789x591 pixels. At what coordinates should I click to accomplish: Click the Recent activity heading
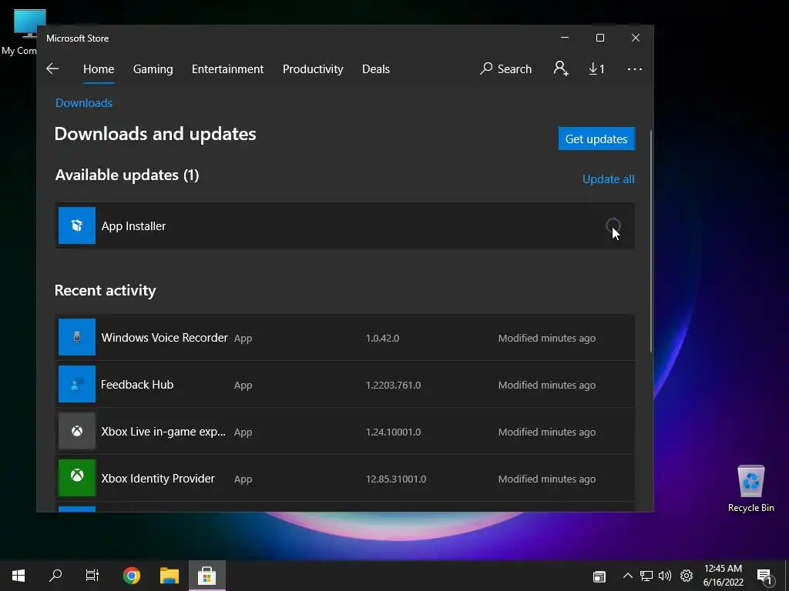[x=105, y=290]
